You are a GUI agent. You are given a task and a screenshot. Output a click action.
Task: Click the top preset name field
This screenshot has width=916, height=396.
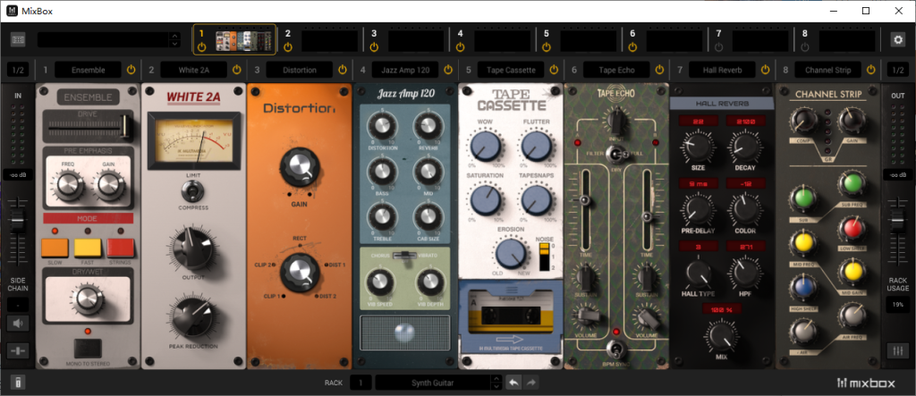[x=104, y=39]
